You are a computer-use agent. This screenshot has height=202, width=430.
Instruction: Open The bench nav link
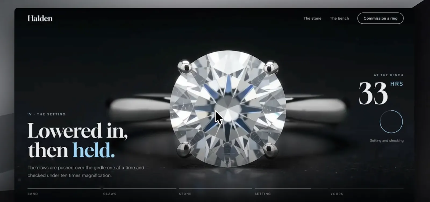tap(339, 18)
